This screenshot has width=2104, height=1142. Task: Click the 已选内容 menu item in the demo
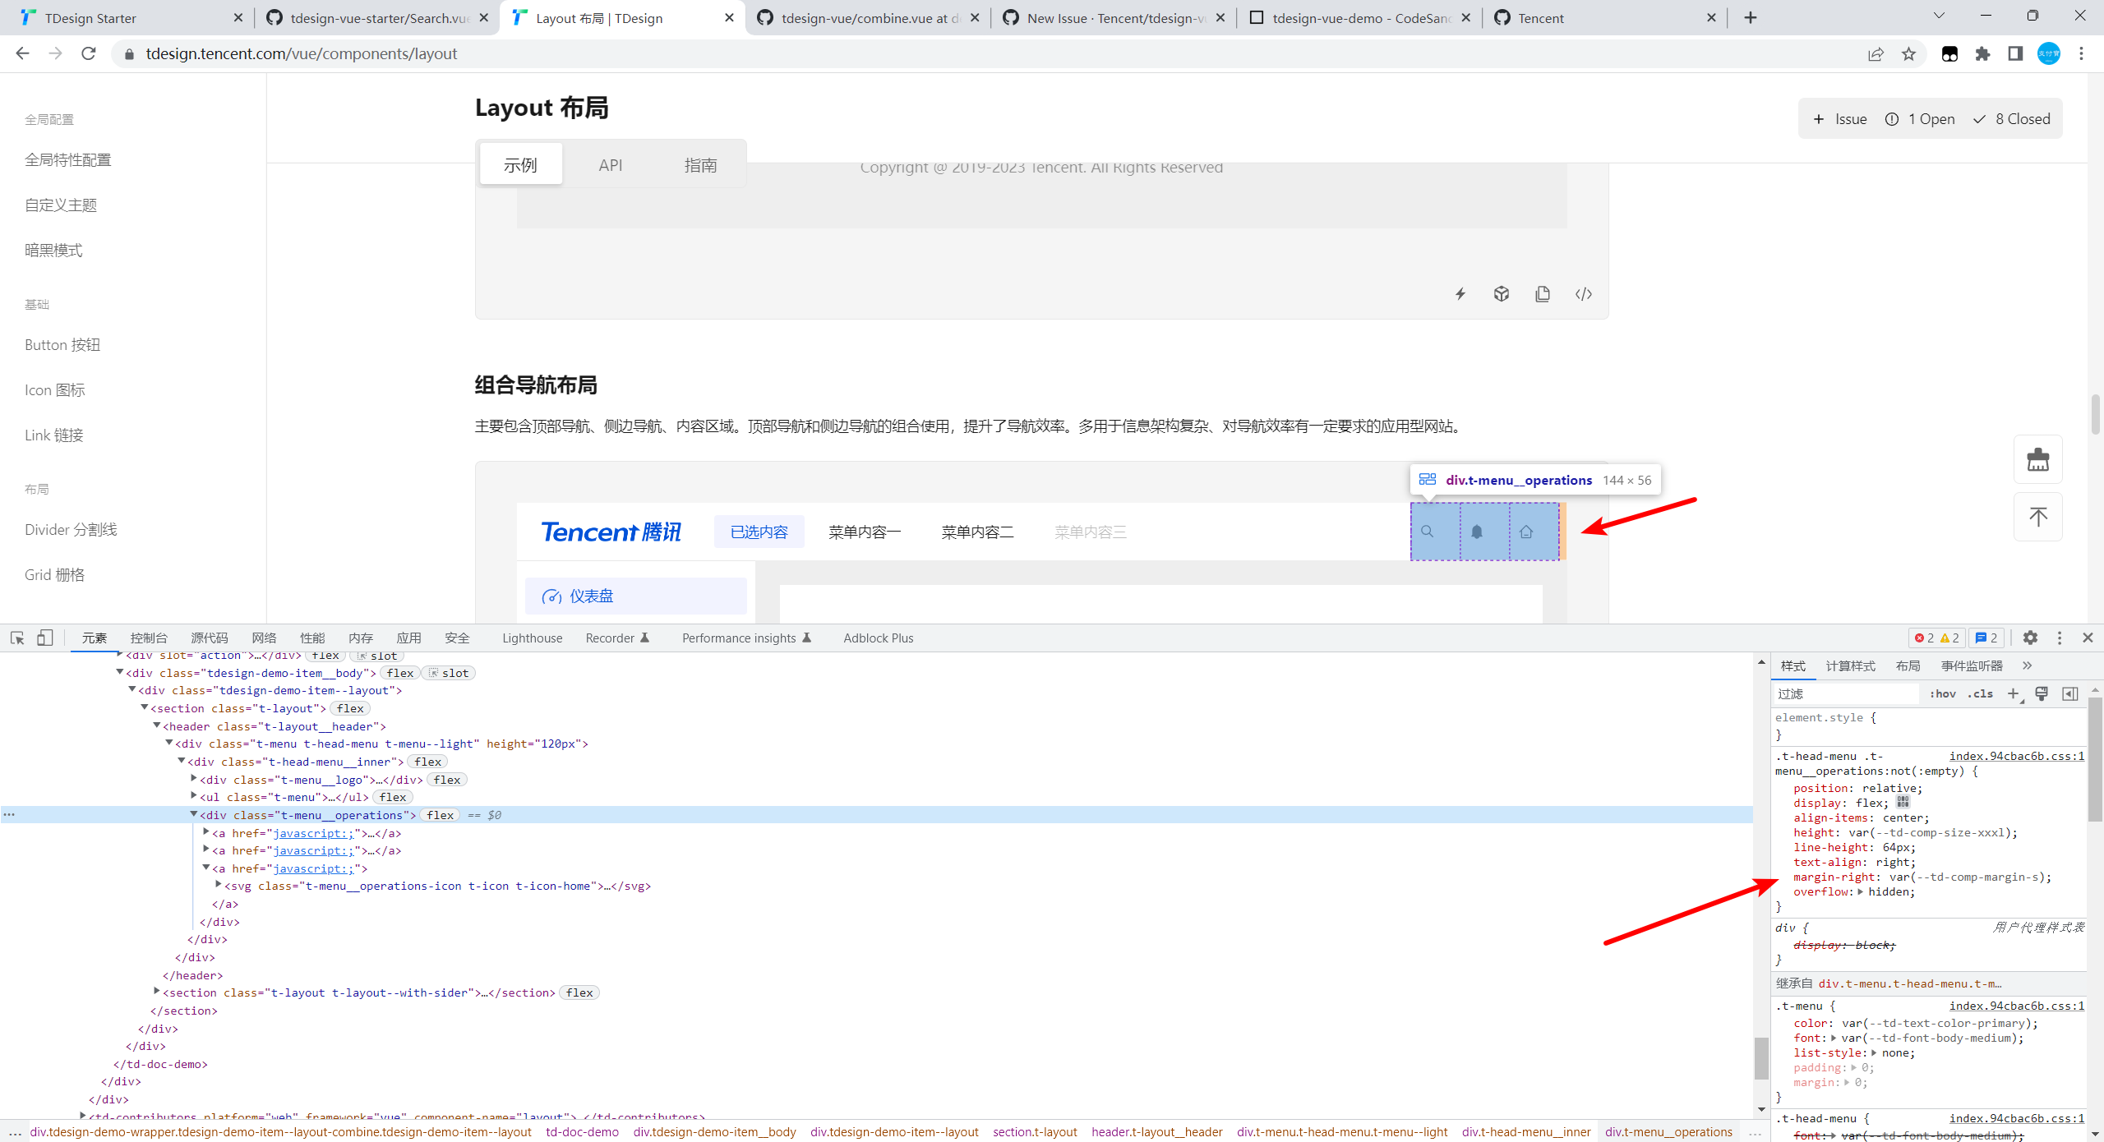click(x=759, y=532)
